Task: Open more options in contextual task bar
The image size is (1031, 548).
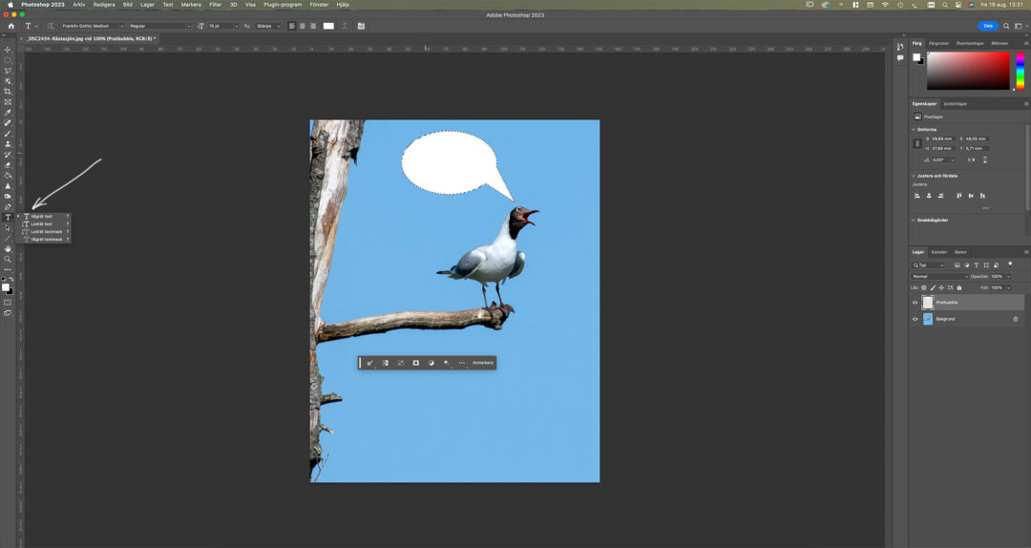Action: pyautogui.click(x=462, y=363)
